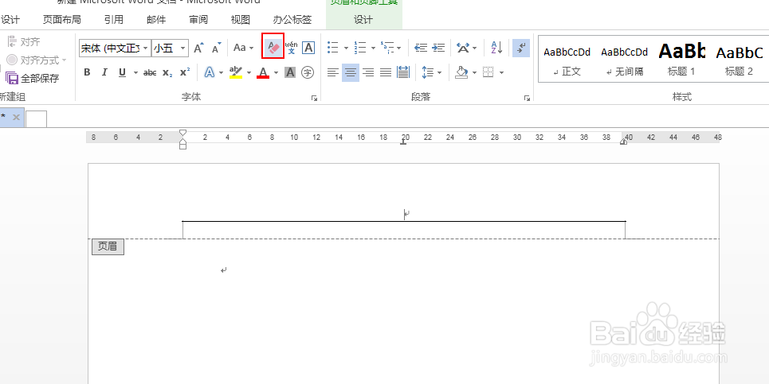Increase font size with Grow Font
769x384 pixels.
(x=198, y=48)
